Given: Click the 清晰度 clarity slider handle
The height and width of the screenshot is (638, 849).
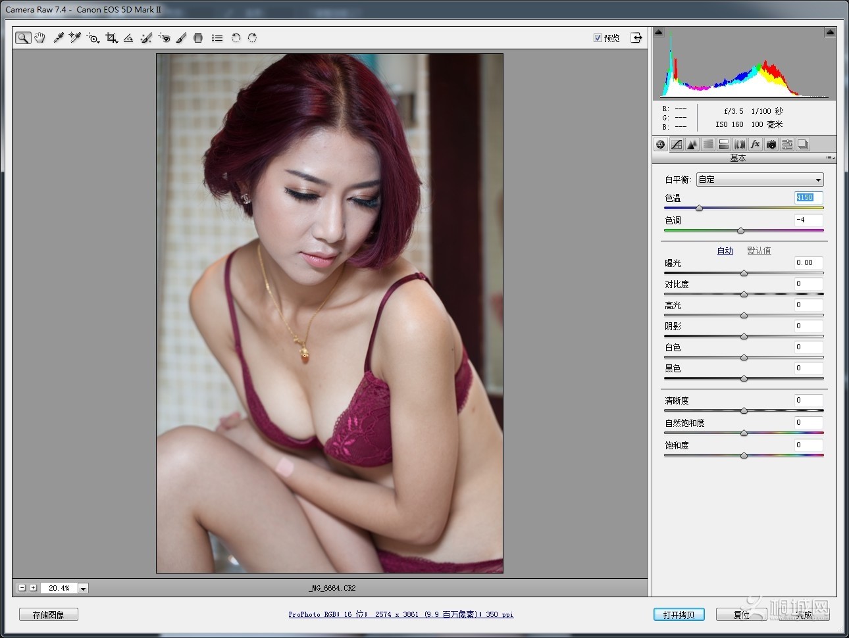Looking at the screenshot, I should [x=744, y=411].
